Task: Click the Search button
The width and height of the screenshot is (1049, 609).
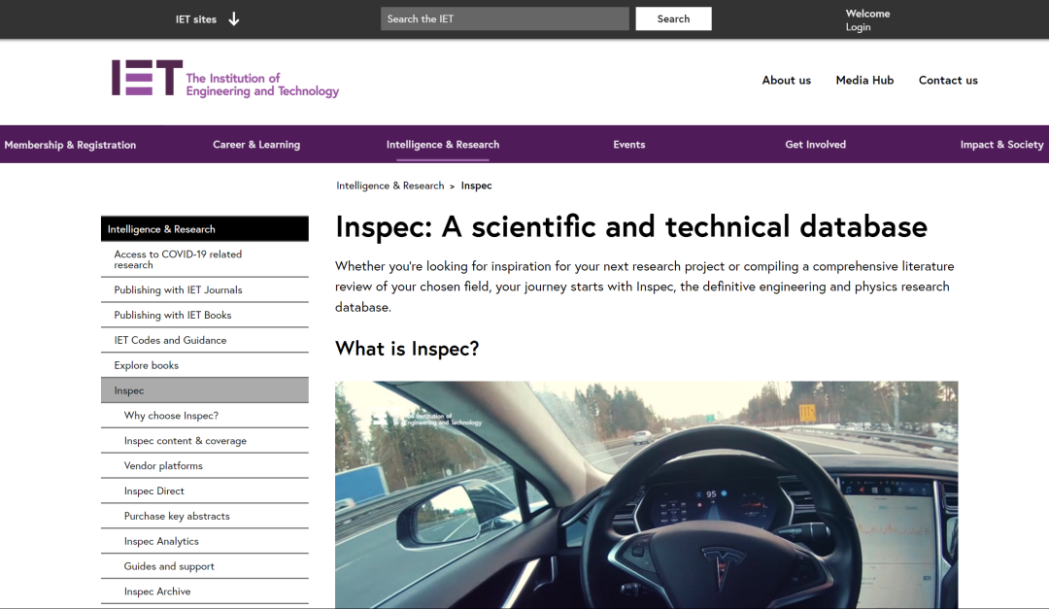Action: (x=673, y=18)
